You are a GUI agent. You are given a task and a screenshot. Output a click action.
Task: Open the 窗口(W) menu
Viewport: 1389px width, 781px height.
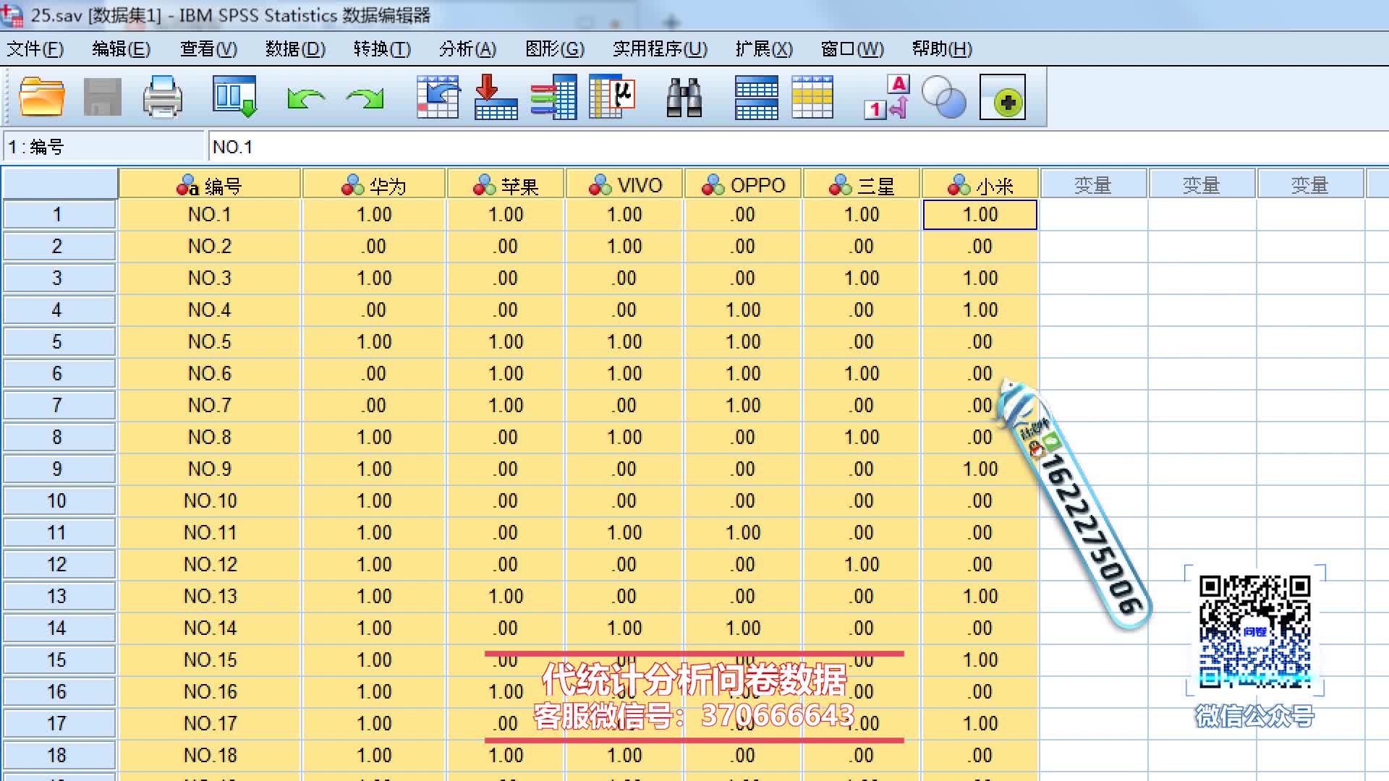coord(852,49)
